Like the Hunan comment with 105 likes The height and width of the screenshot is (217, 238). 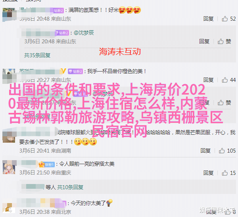tap(222, 151)
